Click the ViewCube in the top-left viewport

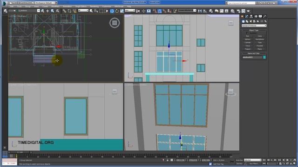pyautogui.click(x=115, y=23)
